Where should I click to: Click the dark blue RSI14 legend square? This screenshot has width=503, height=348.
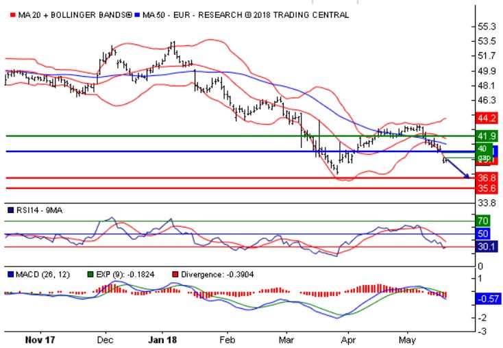10,210
